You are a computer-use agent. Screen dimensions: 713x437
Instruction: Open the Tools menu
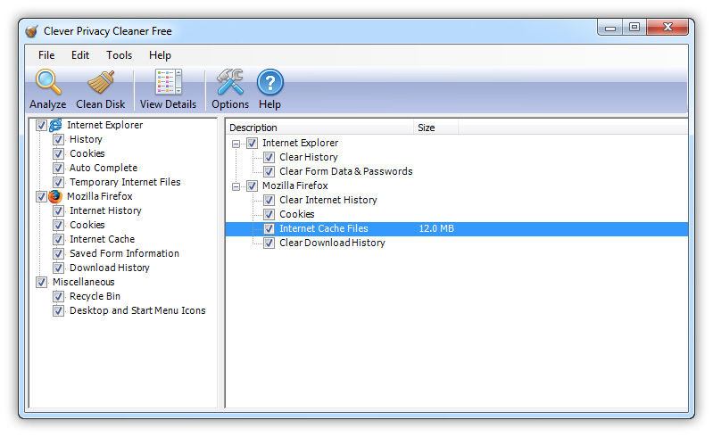[x=120, y=55]
